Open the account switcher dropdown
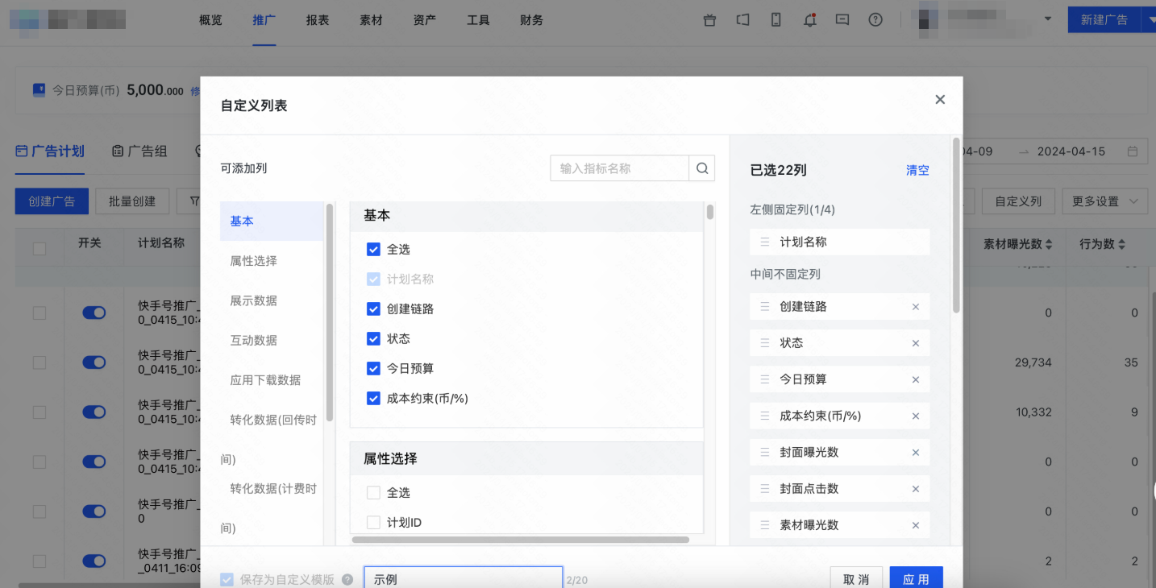The image size is (1156, 588). coord(1050,16)
